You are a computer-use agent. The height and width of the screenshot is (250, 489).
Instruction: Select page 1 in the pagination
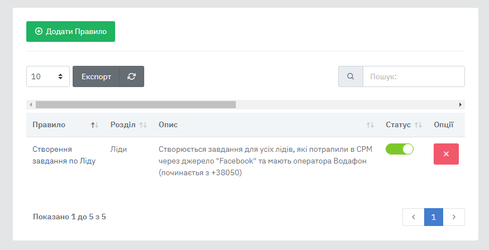[434, 217]
